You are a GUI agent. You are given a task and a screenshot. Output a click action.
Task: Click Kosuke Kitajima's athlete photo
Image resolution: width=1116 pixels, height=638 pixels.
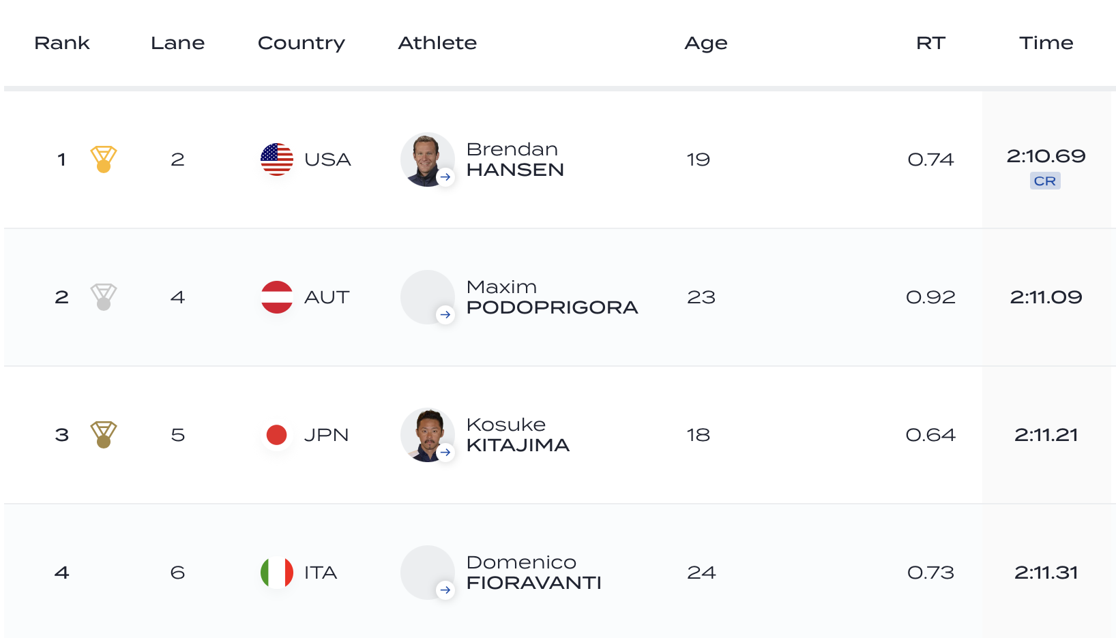[x=428, y=435]
